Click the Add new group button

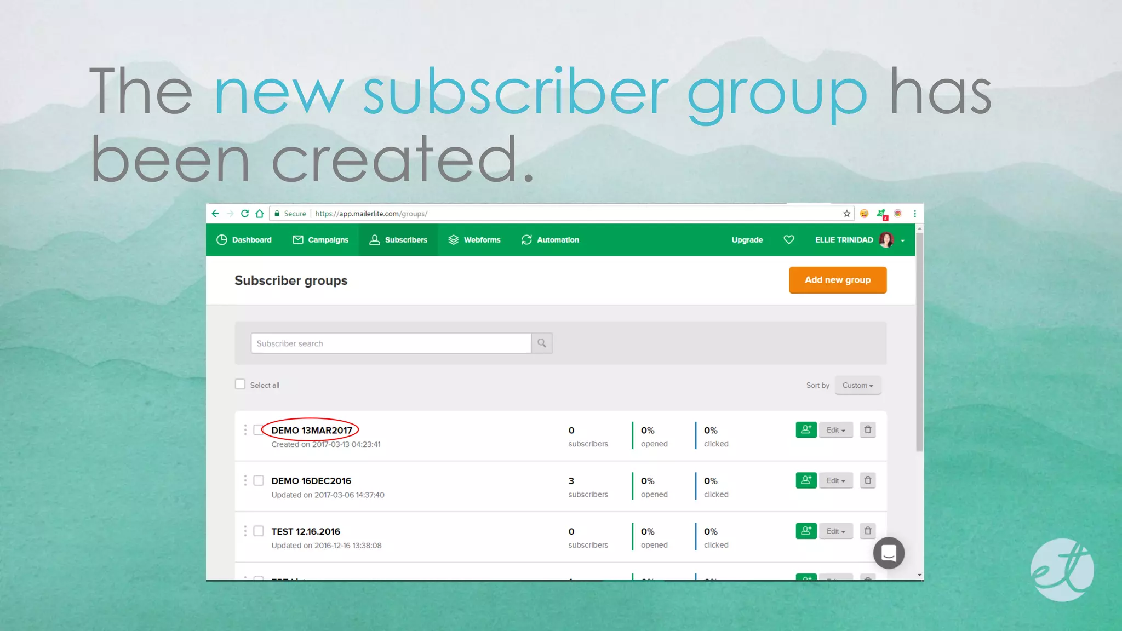838,280
